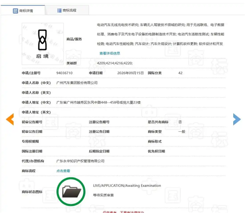This screenshot has height=213, width=245.
Task: Select the LIVE/APPLICATION/Awaiting Examination status text
Action: pos(127,186)
